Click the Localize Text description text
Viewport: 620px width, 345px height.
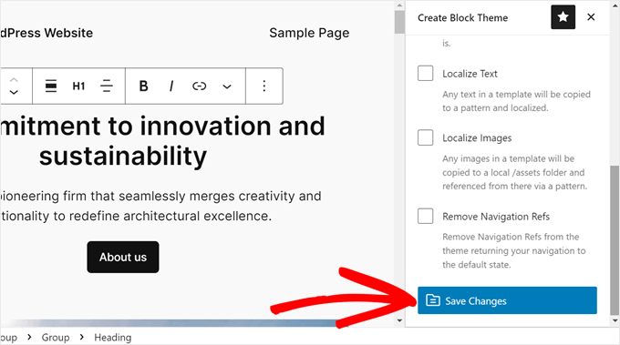point(516,101)
